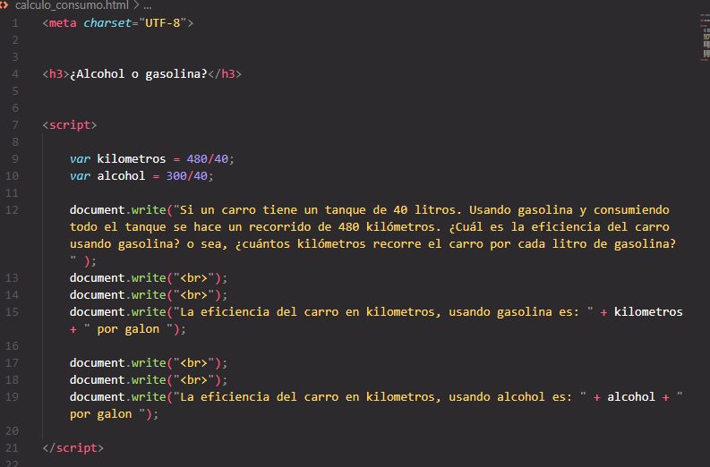Click the opening script tag on line 7
Image resolution: width=710 pixels, height=467 pixels.
[x=70, y=125]
